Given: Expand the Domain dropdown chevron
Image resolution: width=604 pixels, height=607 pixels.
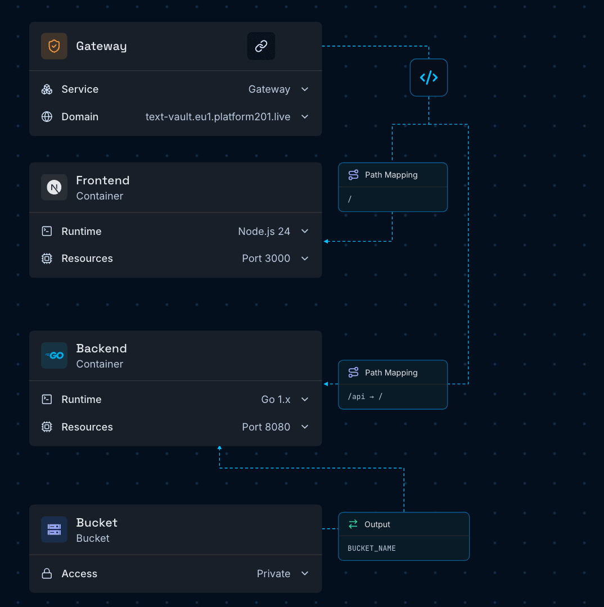Looking at the screenshot, I should tap(305, 116).
